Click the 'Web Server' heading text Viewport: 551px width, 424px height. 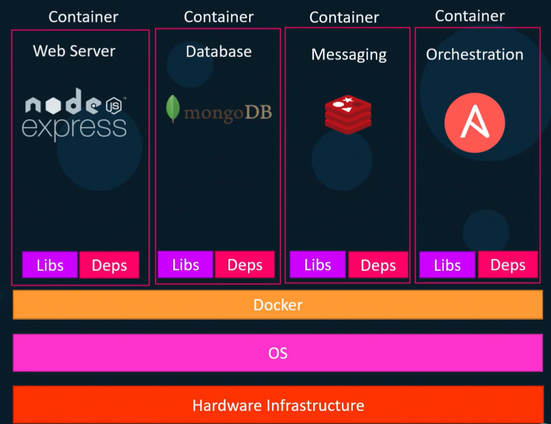[x=74, y=51]
